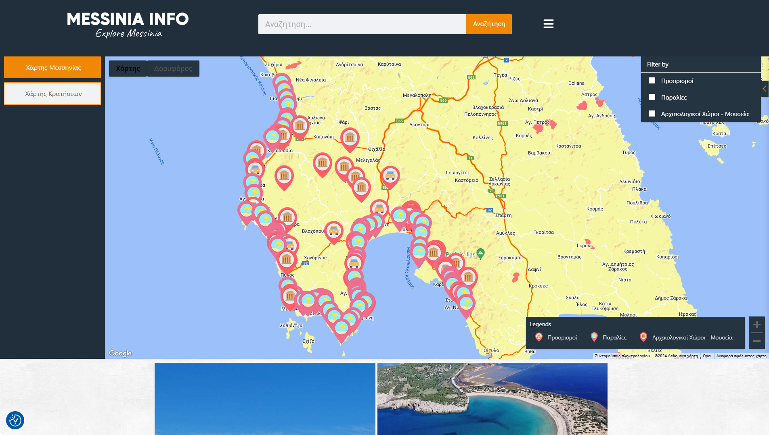Click the car marker near Βλαχόπουλο
Viewport: 769px width, 435px height.
(333, 231)
